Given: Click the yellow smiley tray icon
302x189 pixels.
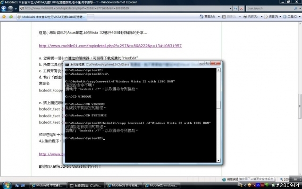Looking at the screenshot, I should pyautogui.click(x=250, y=185).
